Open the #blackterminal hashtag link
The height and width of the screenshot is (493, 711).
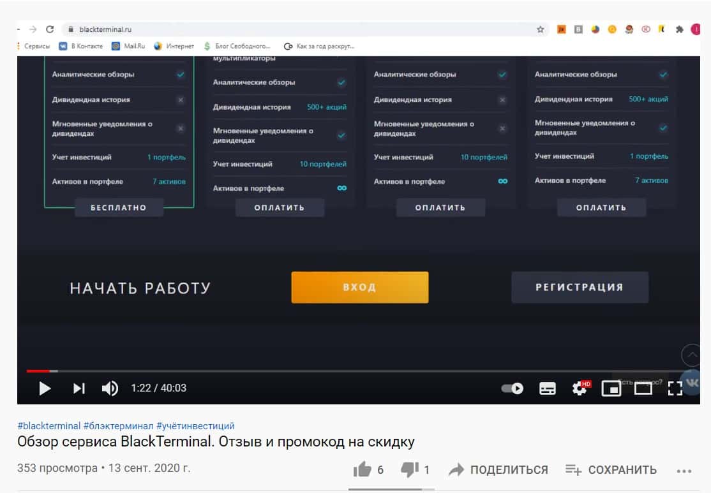(x=49, y=426)
